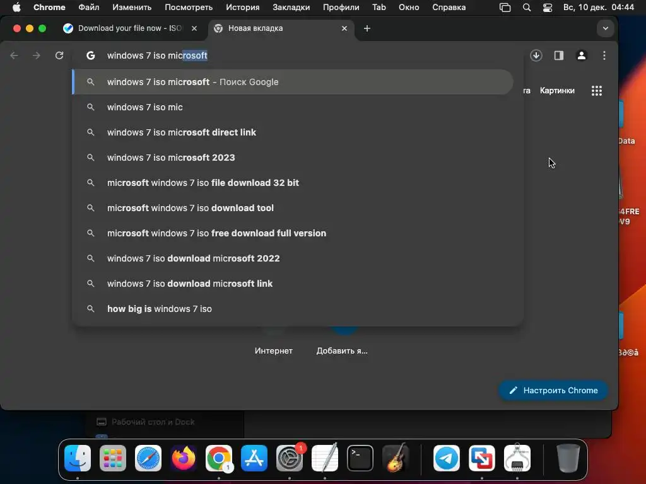Open the Apple menu
646x484 pixels.
coord(16,7)
